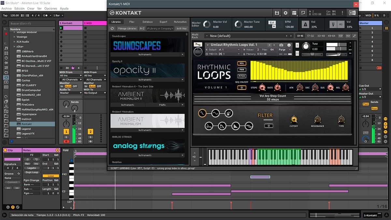Toggle track 2 MIDI activator button
This screenshot has height=220, width=391.
click(90, 132)
